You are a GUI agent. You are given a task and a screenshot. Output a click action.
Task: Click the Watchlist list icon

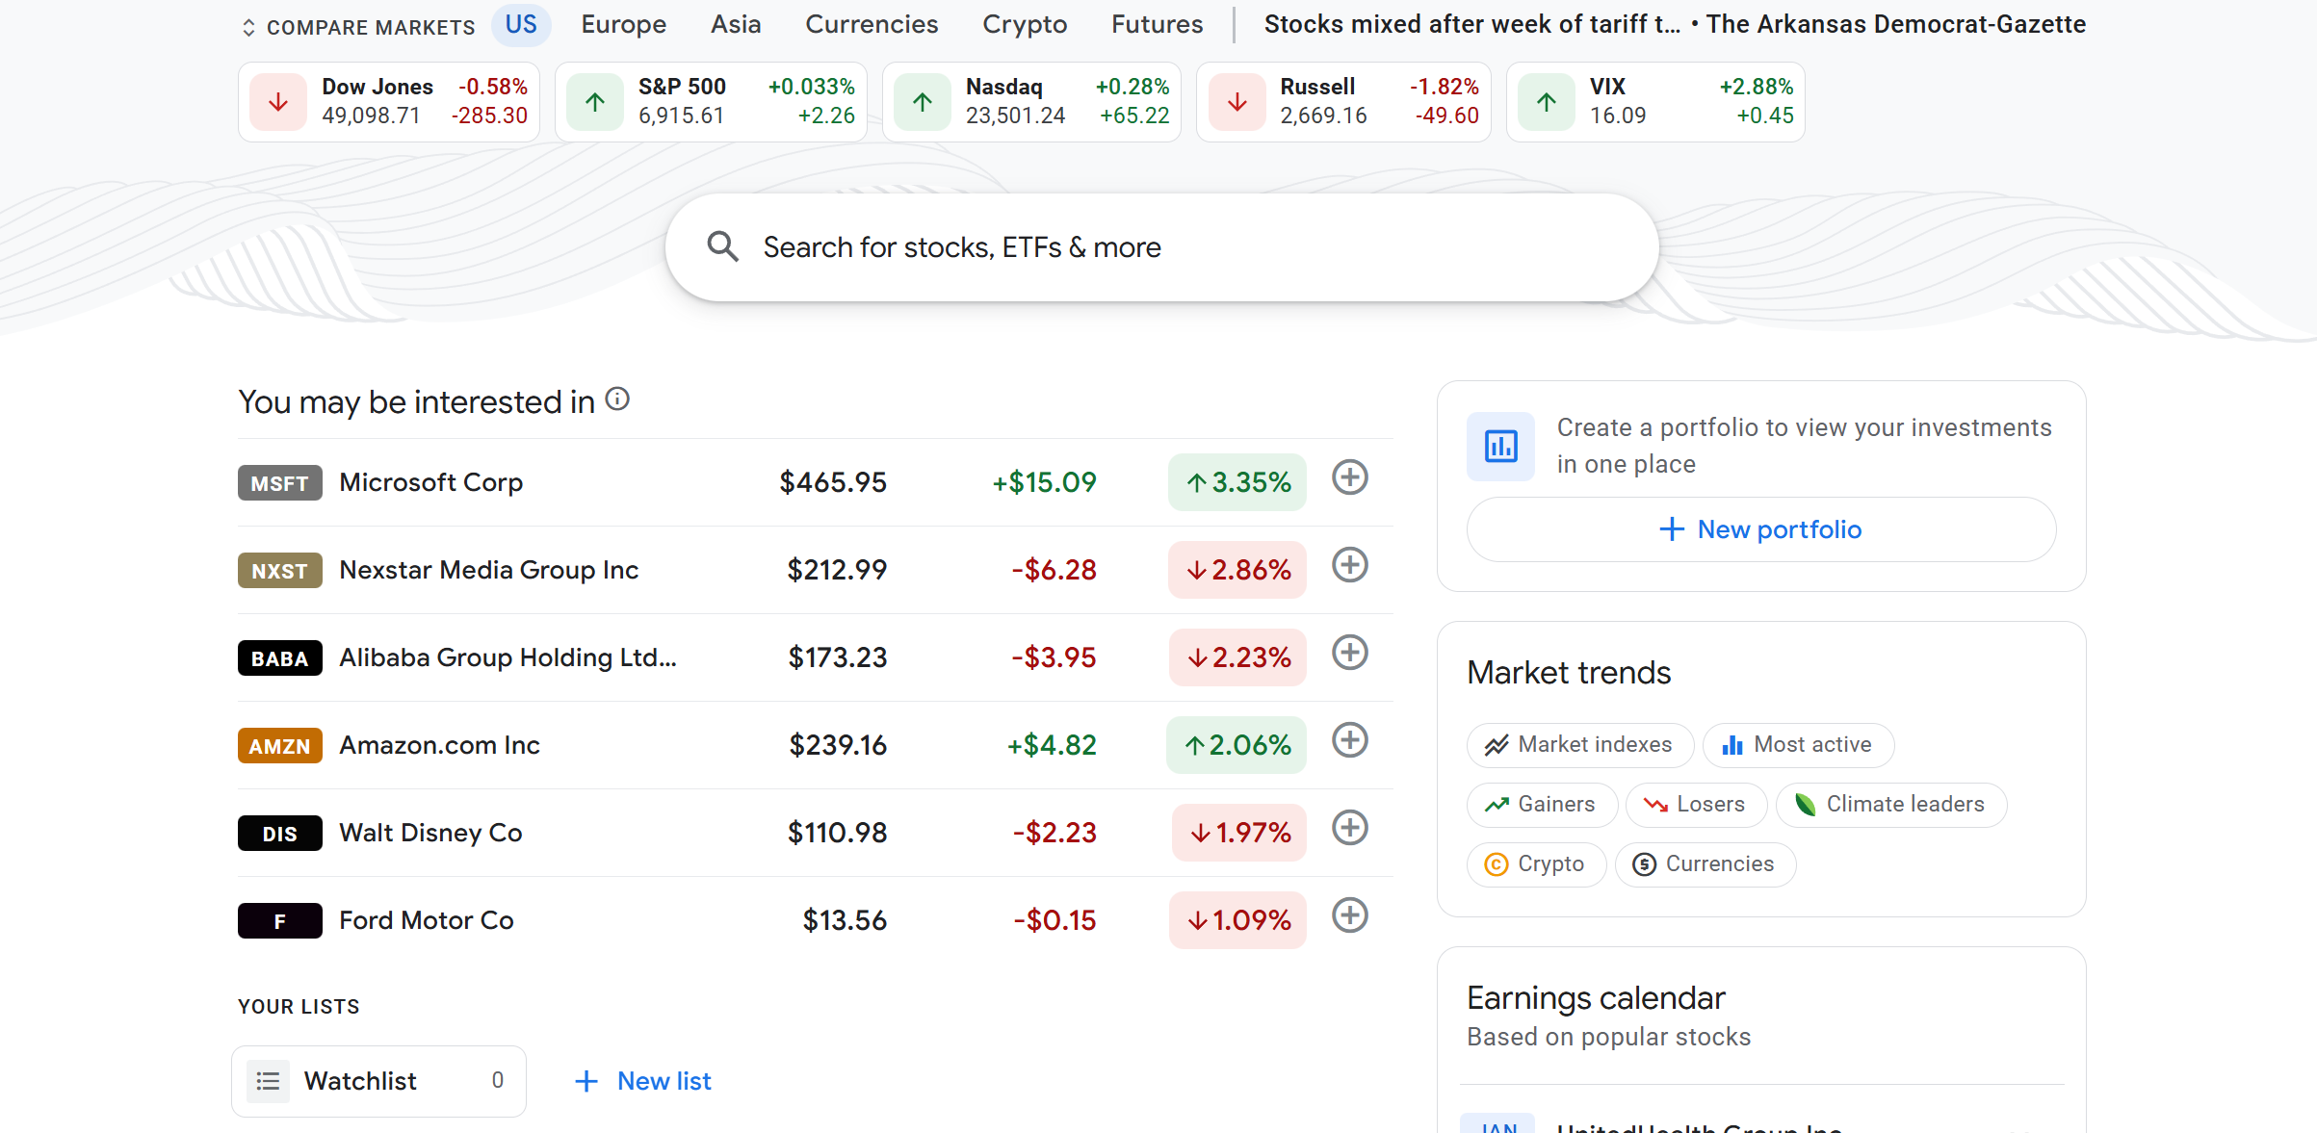[269, 1080]
